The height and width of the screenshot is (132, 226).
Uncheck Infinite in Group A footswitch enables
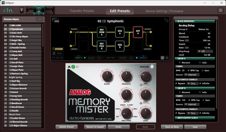click(x=200, y=84)
